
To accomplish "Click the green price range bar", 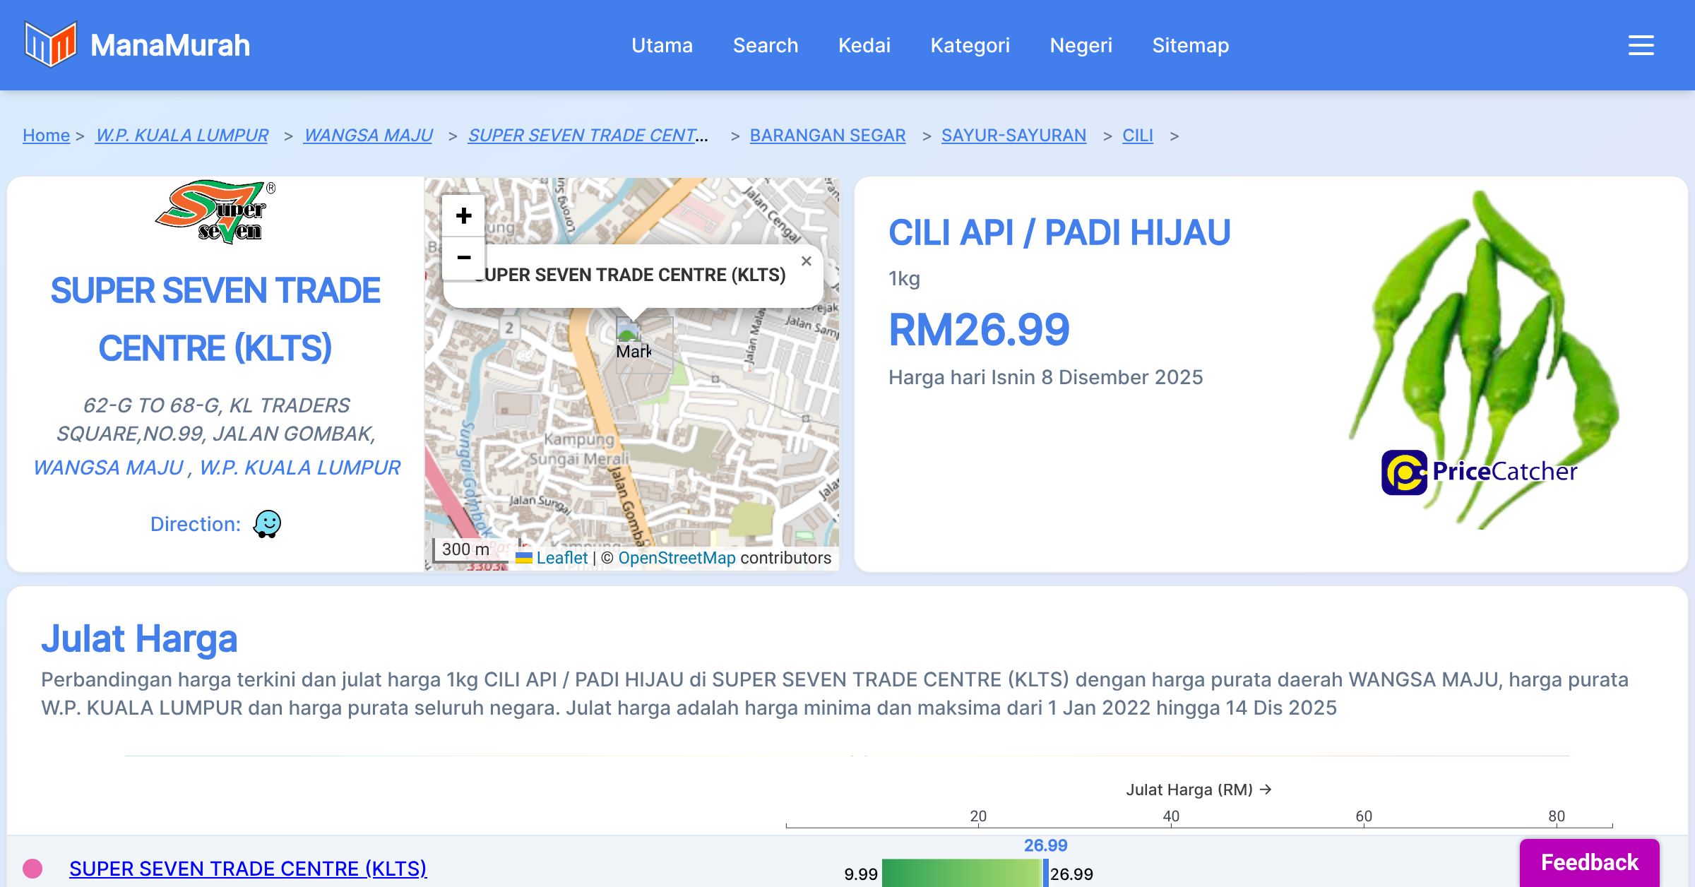I will click(961, 874).
